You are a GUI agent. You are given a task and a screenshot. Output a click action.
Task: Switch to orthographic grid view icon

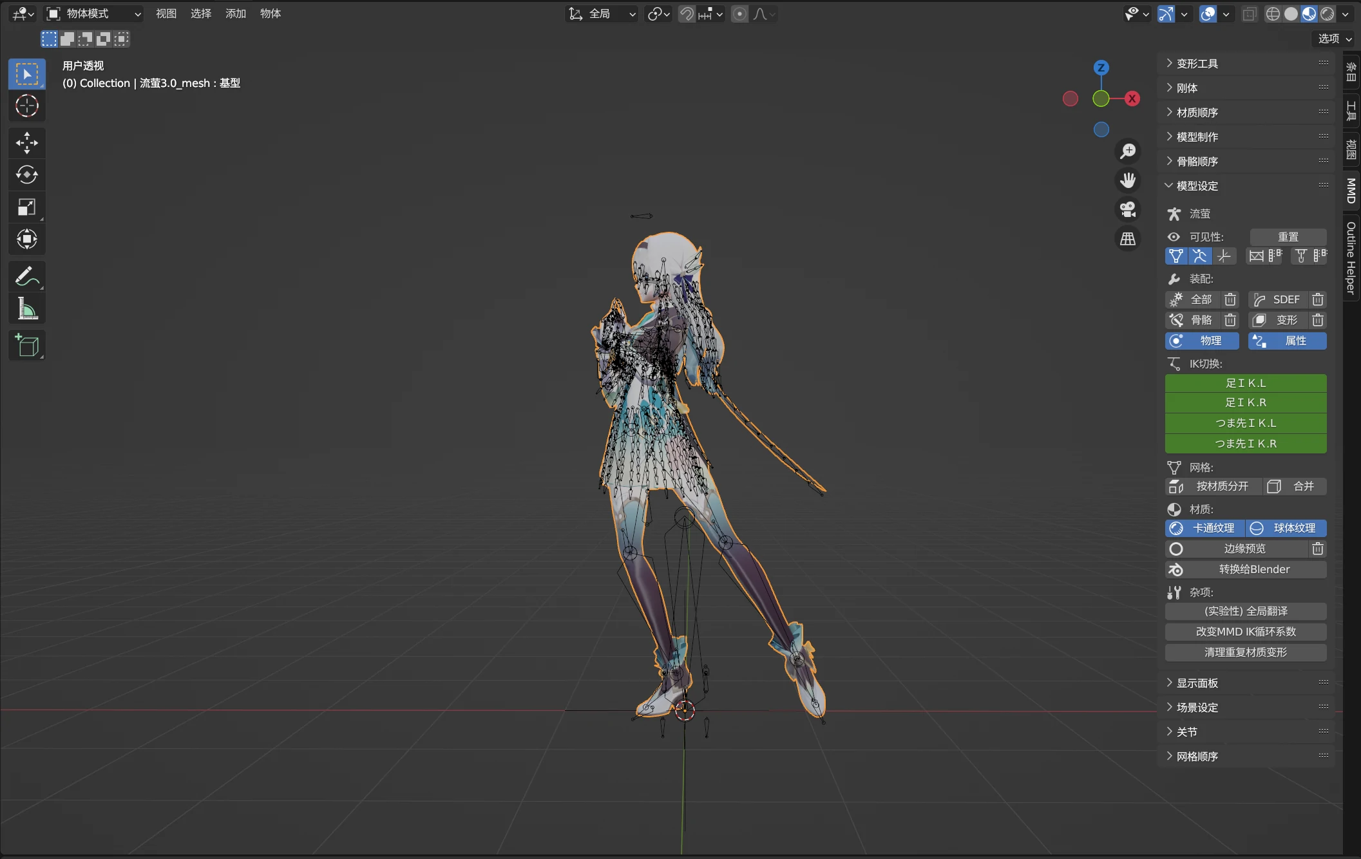tap(1127, 239)
